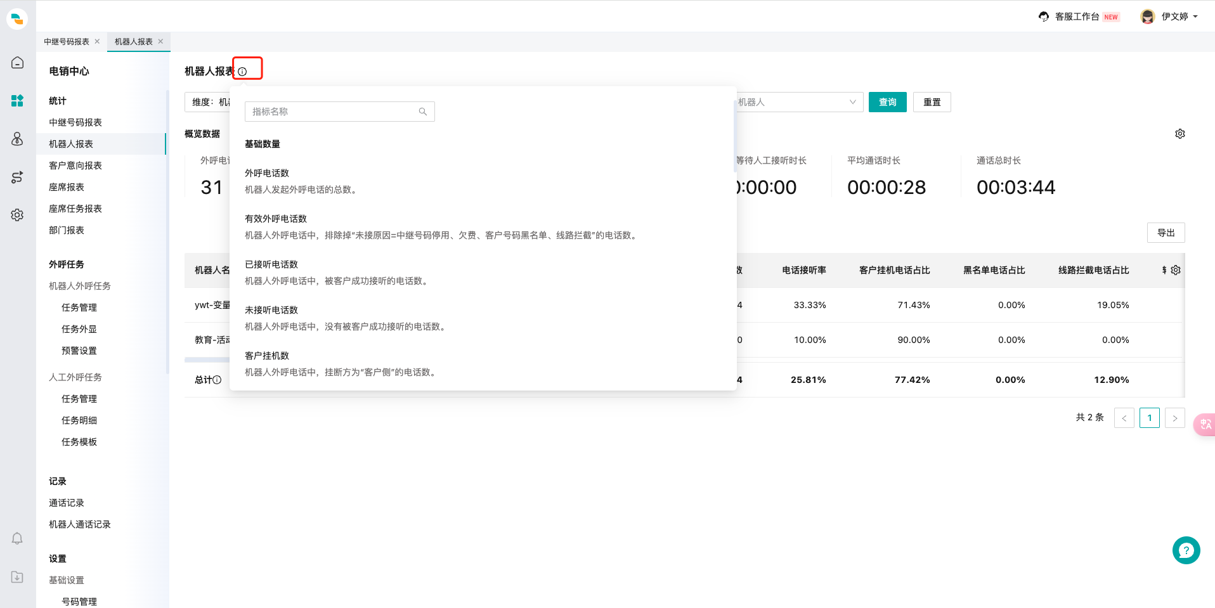Click the 重置 button
The image size is (1215, 608).
(932, 102)
